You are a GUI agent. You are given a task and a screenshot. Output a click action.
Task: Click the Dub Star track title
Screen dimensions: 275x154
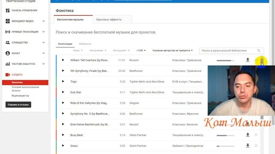tap(76, 92)
